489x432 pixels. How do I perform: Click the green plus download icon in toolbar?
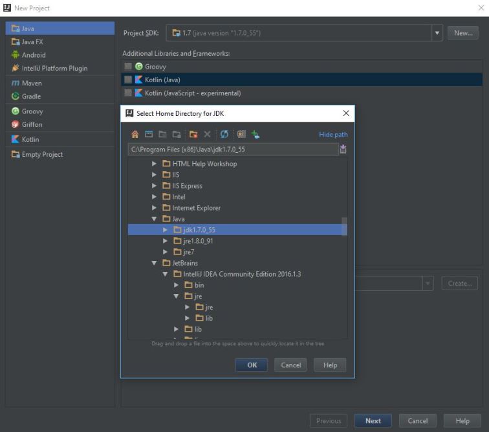point(255,134)
